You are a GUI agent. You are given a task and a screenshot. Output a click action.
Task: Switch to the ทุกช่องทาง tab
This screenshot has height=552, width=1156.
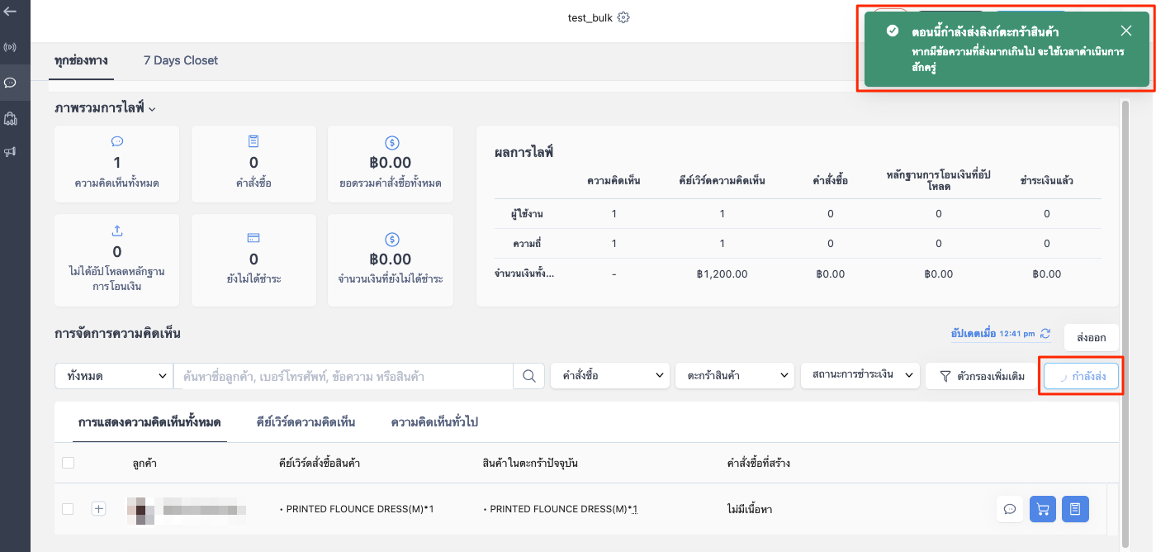(81, 60)
